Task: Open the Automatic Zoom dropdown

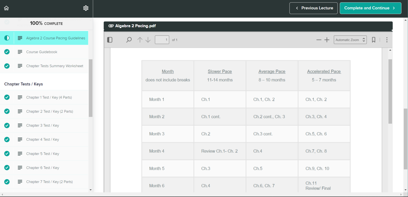Action: (x=350, y=40)
